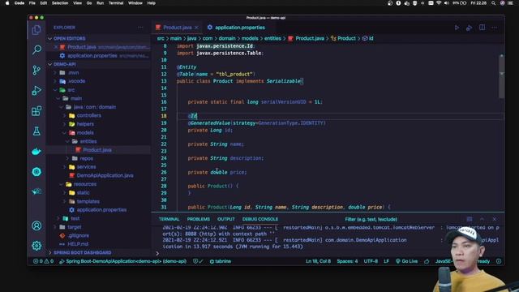Open Spotlight search in macOS menu bar
The width and height of the screenshot is (519, 292).
[x=493, y=3]
